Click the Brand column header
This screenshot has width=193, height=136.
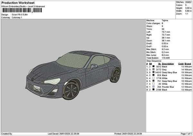point(188,64)
